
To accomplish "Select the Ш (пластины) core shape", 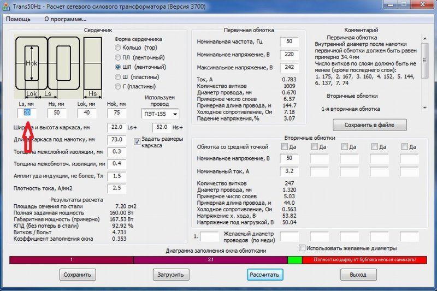I will [118, 77].
